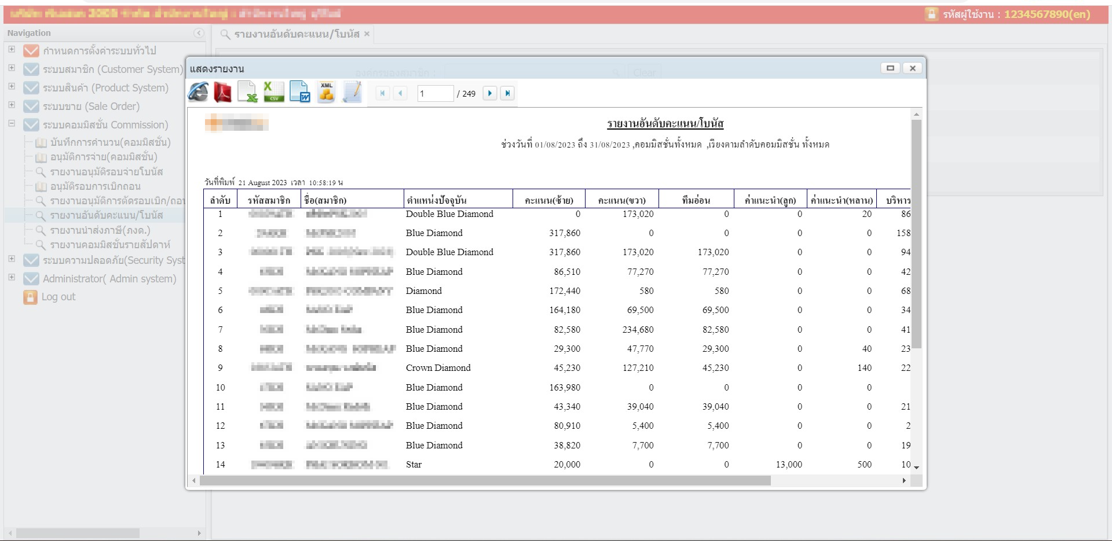Screen dimensions: 1112x541
Task: Export report to Word document
Action: click(x=299, y=93)
